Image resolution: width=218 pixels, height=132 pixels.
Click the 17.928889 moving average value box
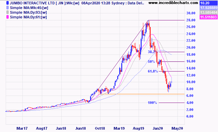(x=208, y=8)
